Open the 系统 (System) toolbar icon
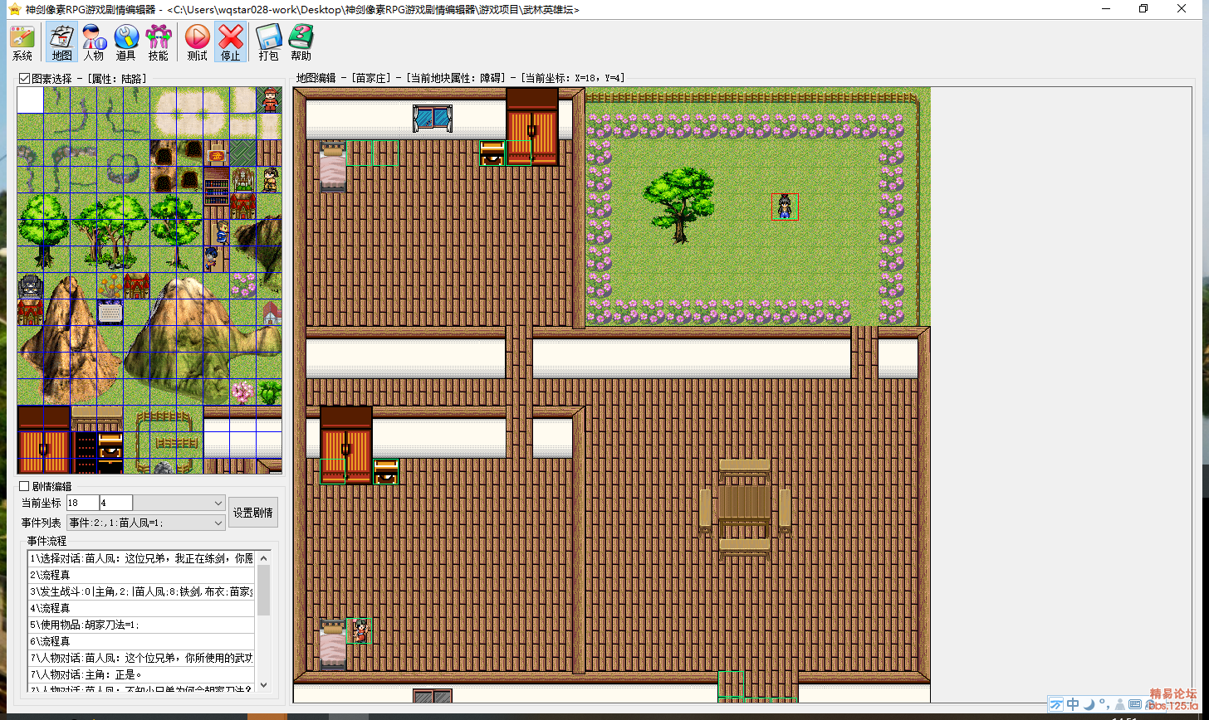1209x720 pixels. pyautogui.click(x=22, y=43)
